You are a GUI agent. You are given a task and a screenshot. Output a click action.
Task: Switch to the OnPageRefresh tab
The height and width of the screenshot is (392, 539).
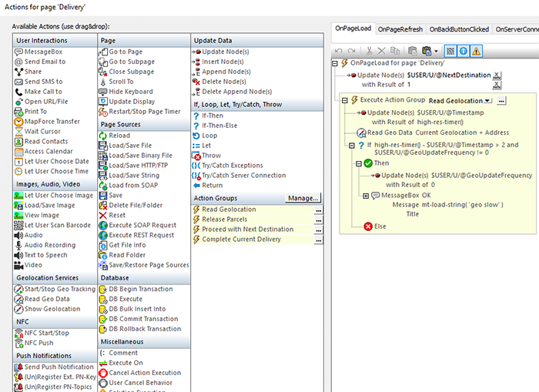point(399,29)
